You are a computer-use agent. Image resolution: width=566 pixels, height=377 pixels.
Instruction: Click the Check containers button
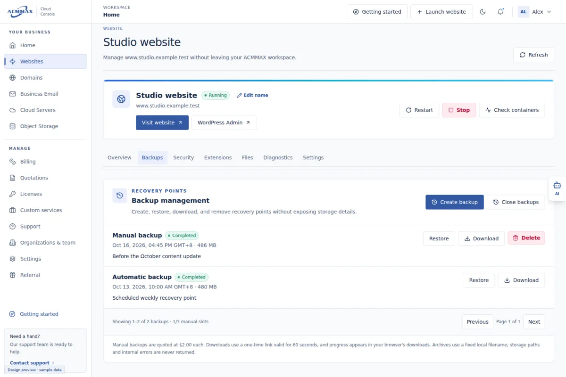(x=512, y=110)
